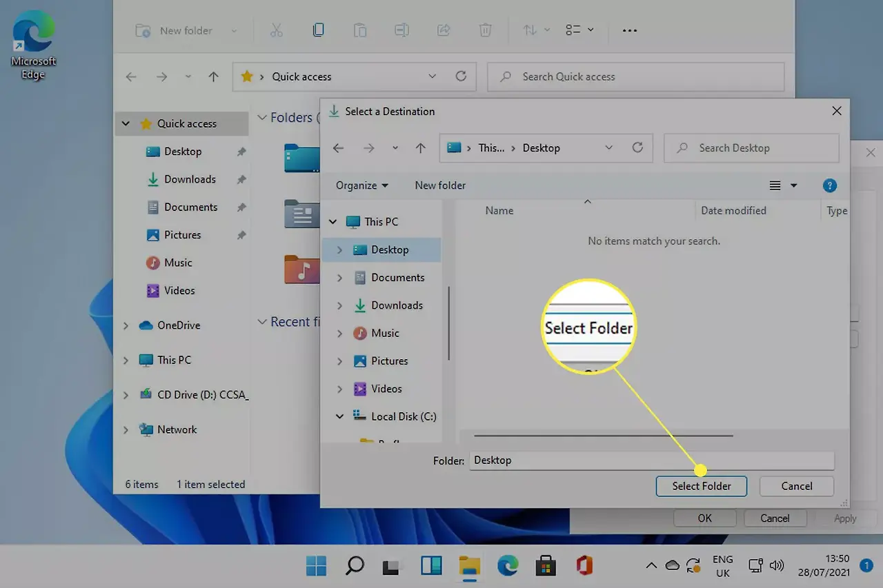Viewport: 883px width, 588px height.
Task: Click the Rename icon in Explorer toolbar
Action: tap(401, 30)
